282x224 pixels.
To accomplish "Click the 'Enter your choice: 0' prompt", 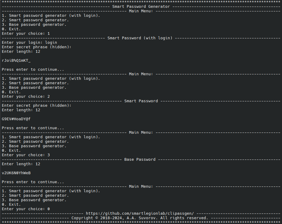I will tap(26, 209).
